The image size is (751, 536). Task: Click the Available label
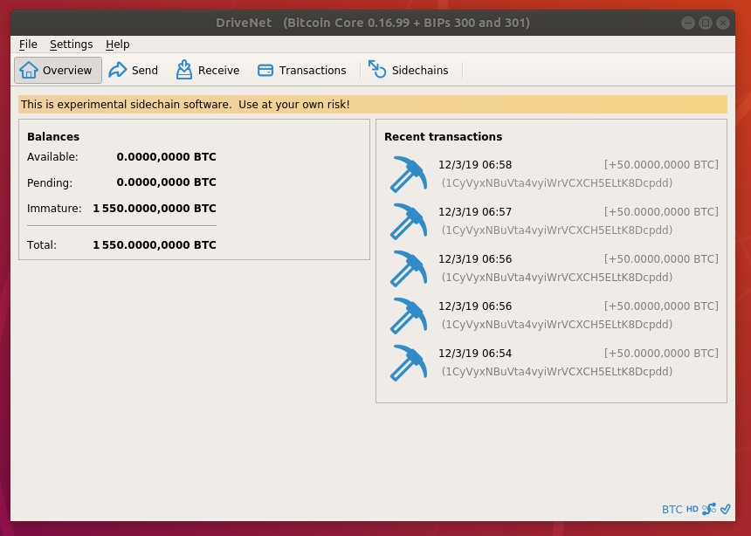click(52, 157)
